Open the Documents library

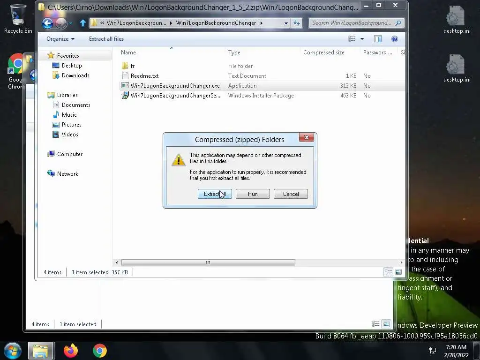[x=76, y=105]
